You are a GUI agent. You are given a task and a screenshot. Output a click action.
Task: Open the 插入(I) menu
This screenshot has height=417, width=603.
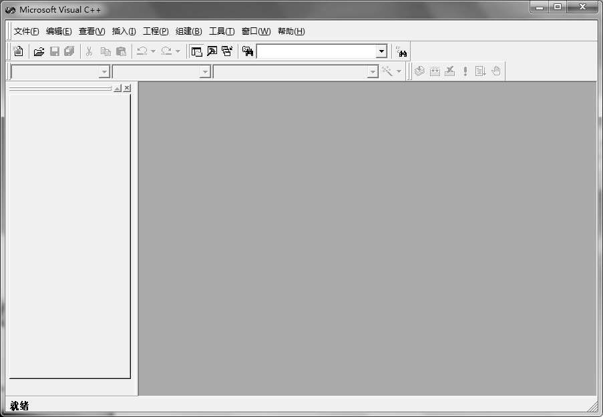(124, 31)
